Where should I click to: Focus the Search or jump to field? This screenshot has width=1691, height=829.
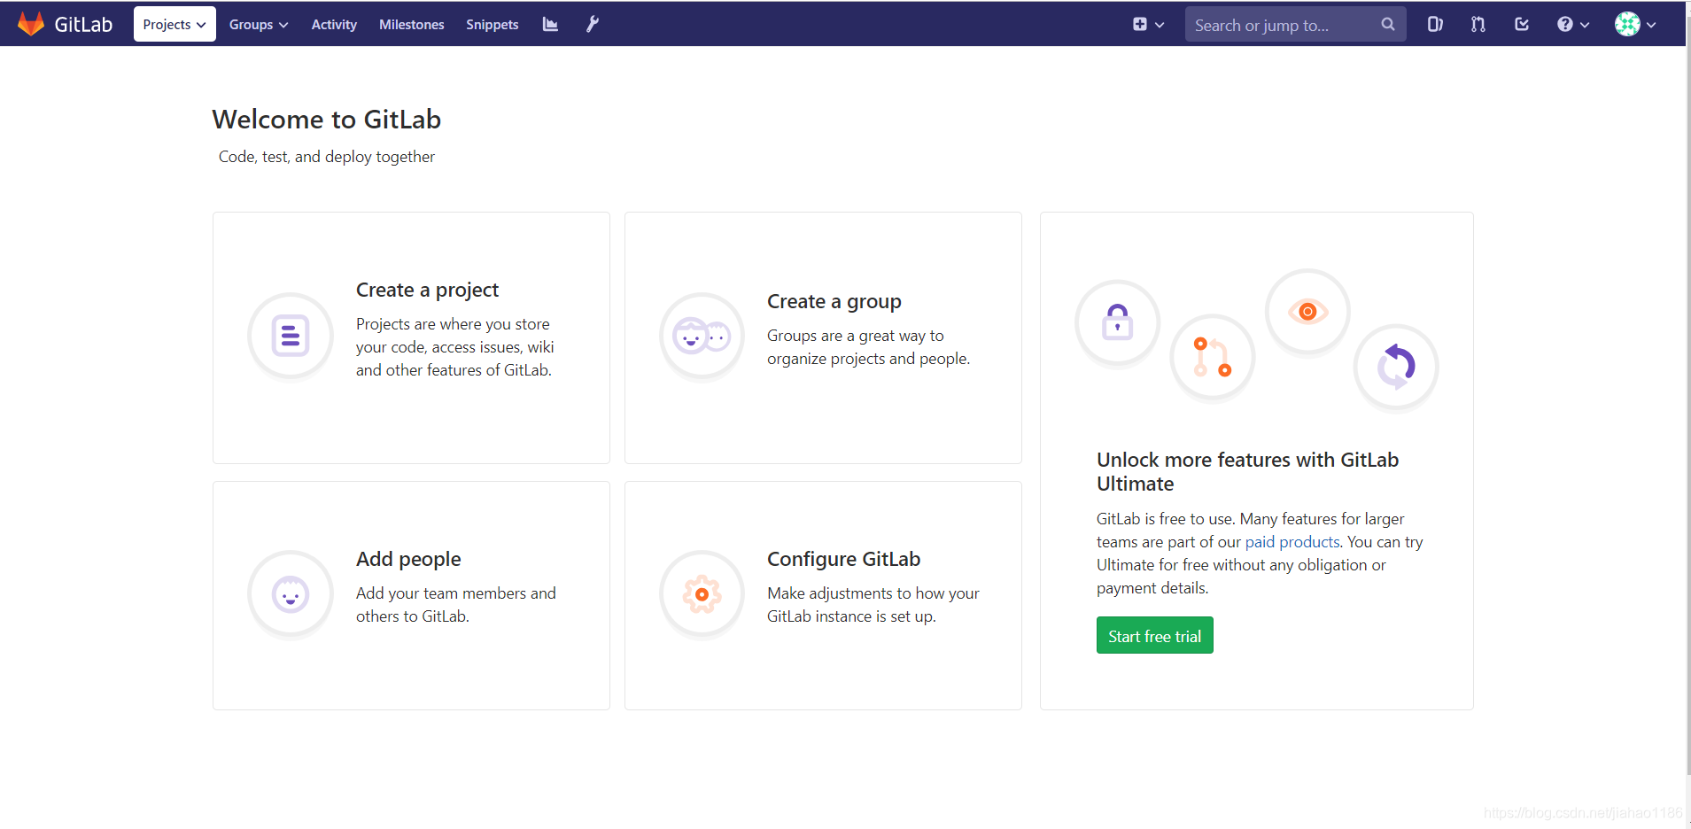coord(1295,25)
